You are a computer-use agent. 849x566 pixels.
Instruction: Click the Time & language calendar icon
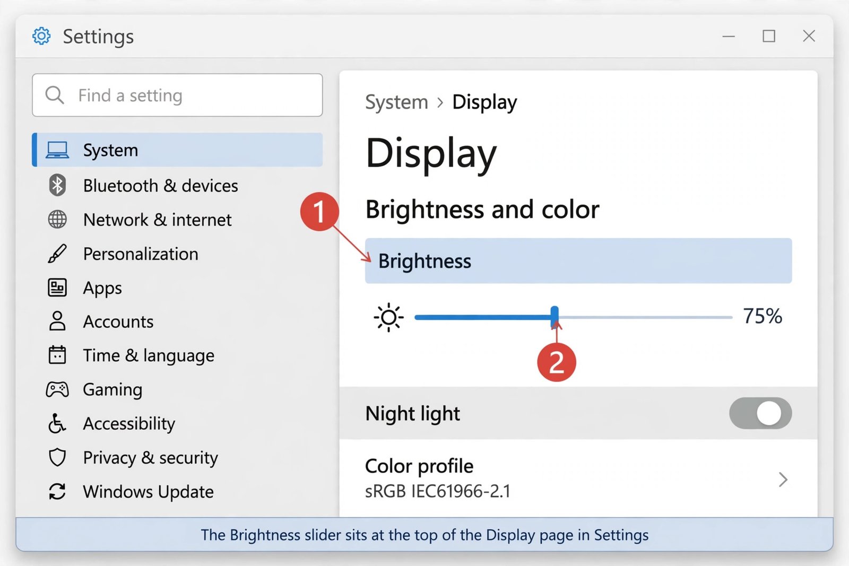coord(57,354)
